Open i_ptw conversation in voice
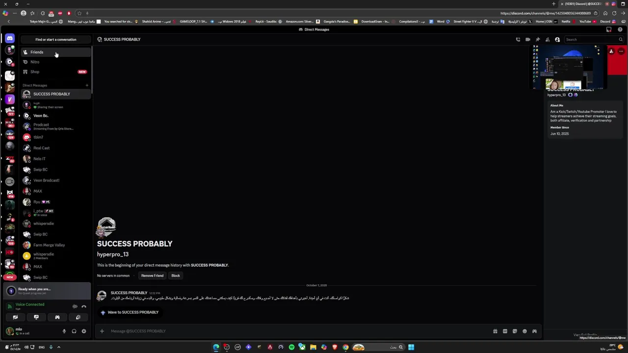Image resolution: width=628 pixels, height=353 pixels. click(x=56, y=213)
